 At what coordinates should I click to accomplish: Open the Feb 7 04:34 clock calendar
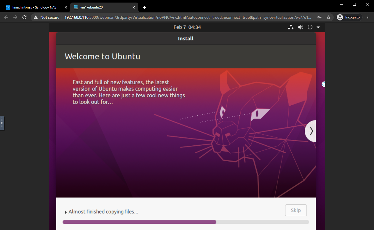[x=187, y=27]
